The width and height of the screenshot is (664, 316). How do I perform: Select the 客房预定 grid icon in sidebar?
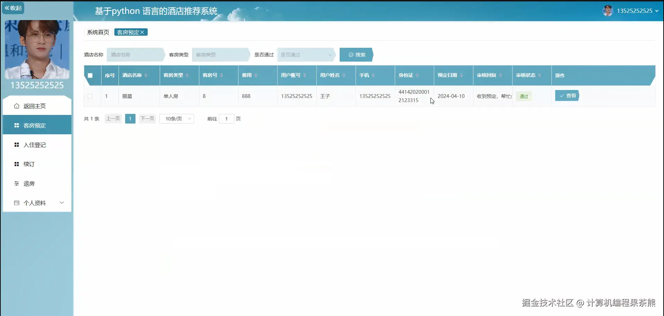(16, 125)
